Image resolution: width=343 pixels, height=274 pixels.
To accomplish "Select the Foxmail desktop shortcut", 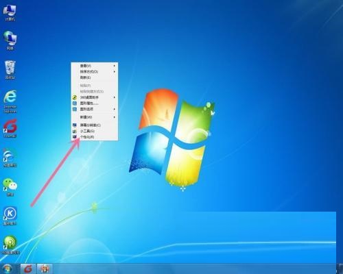I will [x=10, y=128].
